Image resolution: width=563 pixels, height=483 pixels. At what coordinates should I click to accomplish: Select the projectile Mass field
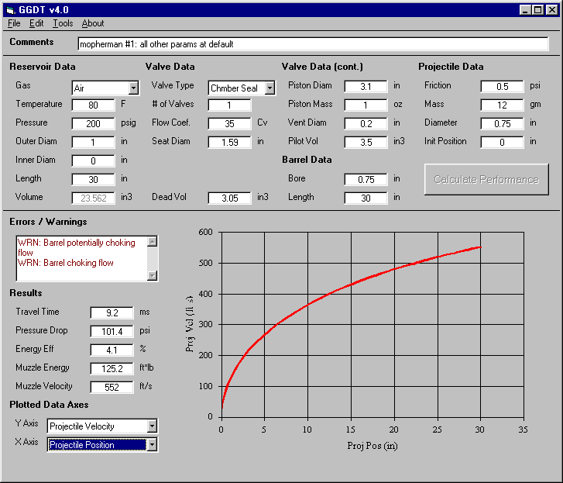point(502,105)
